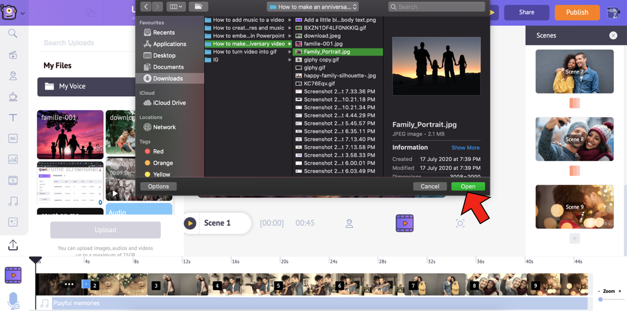Viewport: 627px width, 311px height.
Task: Click the video timeline icon beside Scene 1
Action: (x=404, y=223)
